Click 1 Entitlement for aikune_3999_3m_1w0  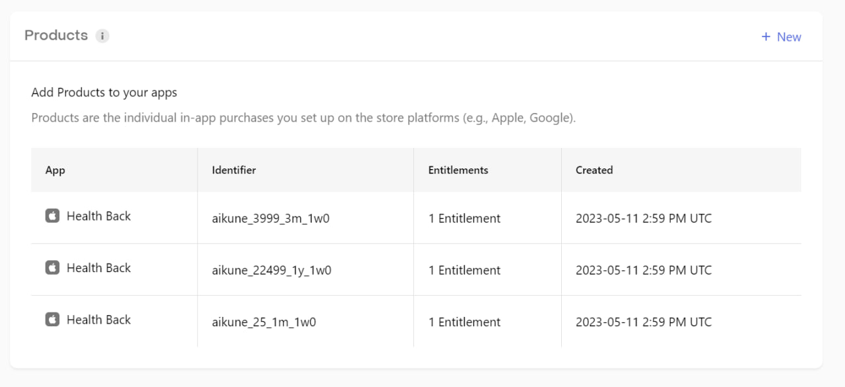click(x=465, y=219)
